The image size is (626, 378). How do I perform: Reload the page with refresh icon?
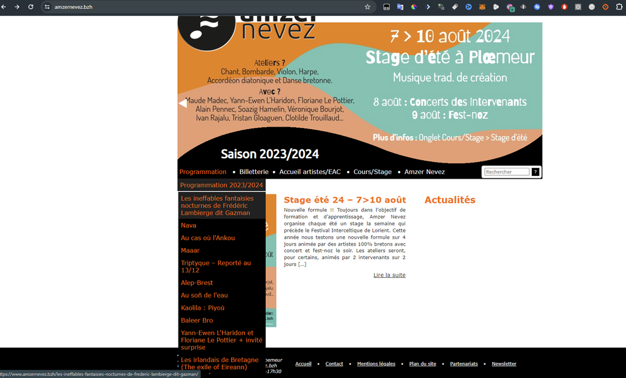(30, 7)
